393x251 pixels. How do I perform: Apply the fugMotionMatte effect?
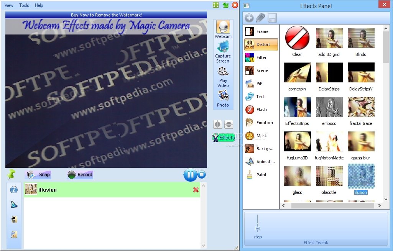329,141
